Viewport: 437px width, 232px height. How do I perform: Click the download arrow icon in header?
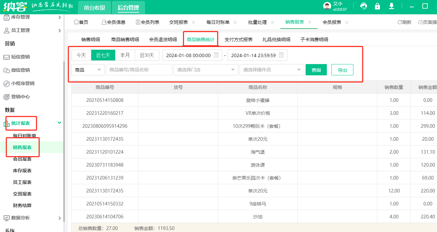pyautogui.click(x=392, y=6)
